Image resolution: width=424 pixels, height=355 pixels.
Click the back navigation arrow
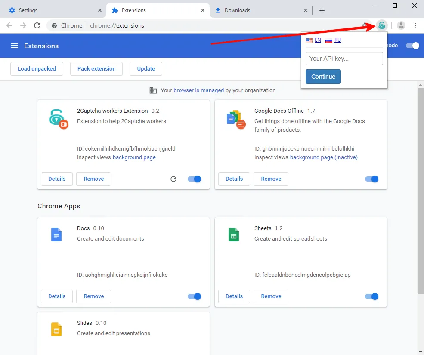click(x=9, y=25)
